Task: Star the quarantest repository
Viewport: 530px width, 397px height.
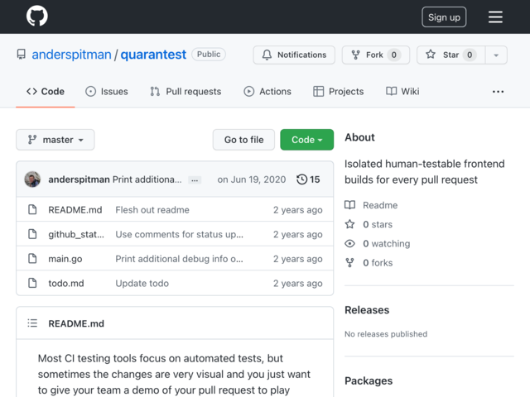Action: click(450, 55)
